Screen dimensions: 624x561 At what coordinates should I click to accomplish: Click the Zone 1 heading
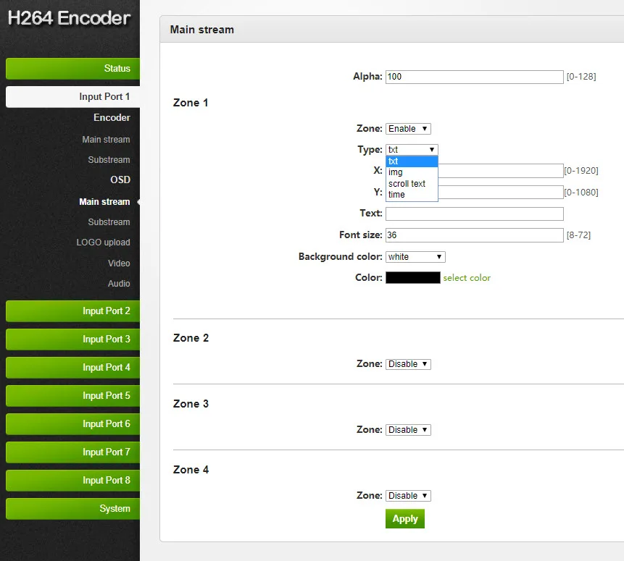pyautogui.click(x=190, y=103)
